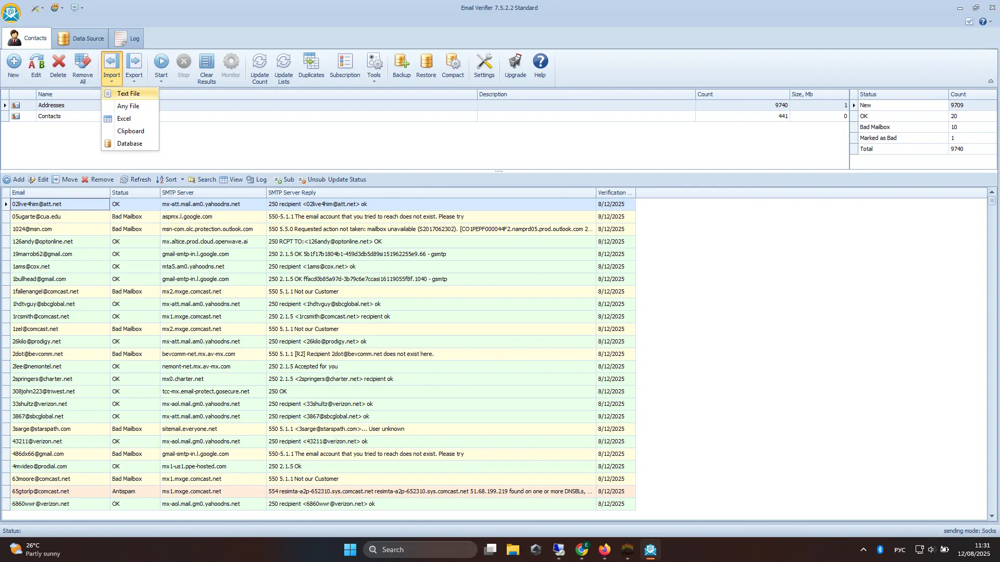
Task: Choose Text File from Import menu
Action: coord(130,94)
